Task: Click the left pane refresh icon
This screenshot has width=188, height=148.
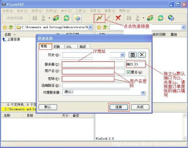Action: 66,18
